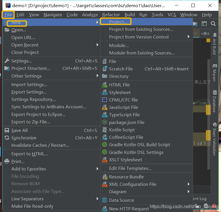Expand Diagram submenu arrow
Viewport: 221px width, 212px height.
pyautogui.click(x=189, y=191)
